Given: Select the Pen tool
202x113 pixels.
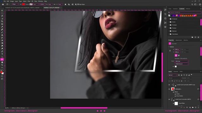Looking at the screenshot, I should (2, 51).
